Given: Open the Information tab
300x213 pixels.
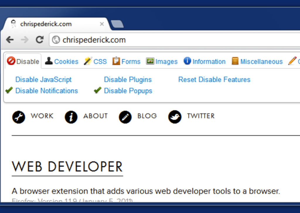Looking at the screenshot, I should click(x=204, y=61).
